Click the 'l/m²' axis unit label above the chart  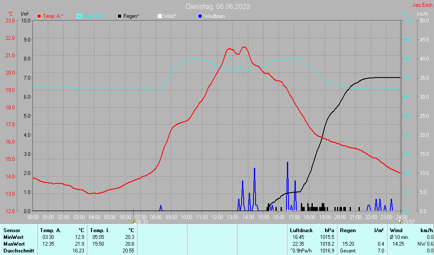[25, 14]
